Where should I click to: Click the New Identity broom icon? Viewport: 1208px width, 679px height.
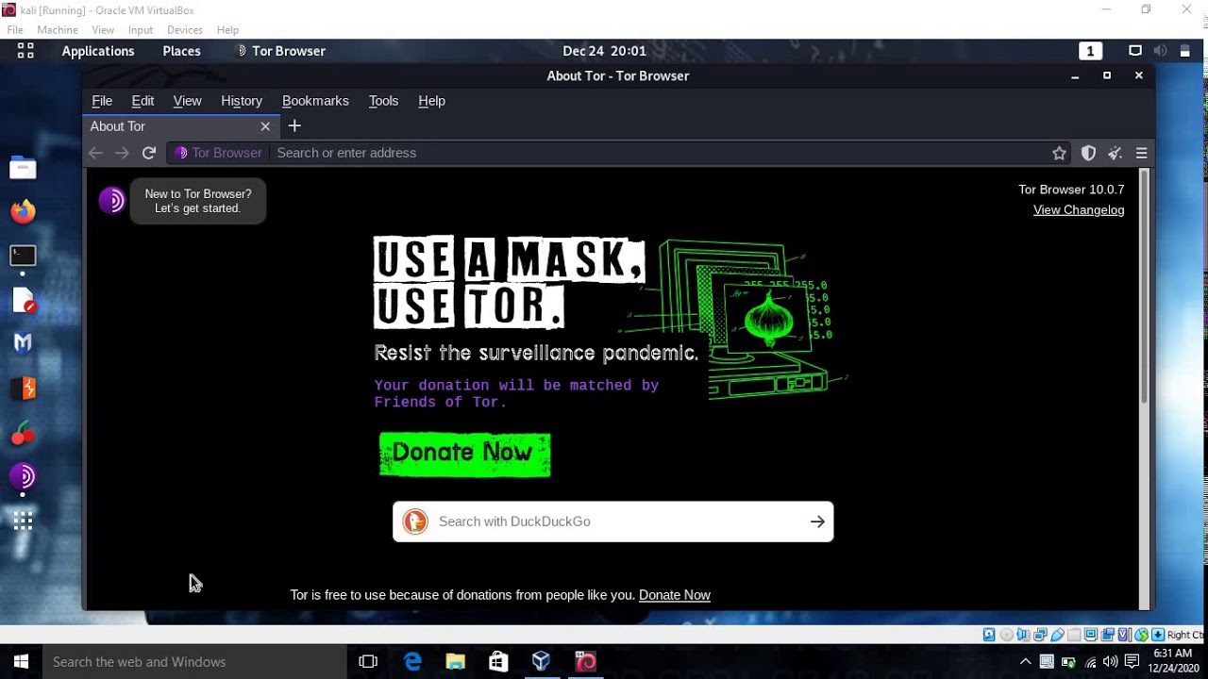pyautogui.click(x=1115, y=153)
